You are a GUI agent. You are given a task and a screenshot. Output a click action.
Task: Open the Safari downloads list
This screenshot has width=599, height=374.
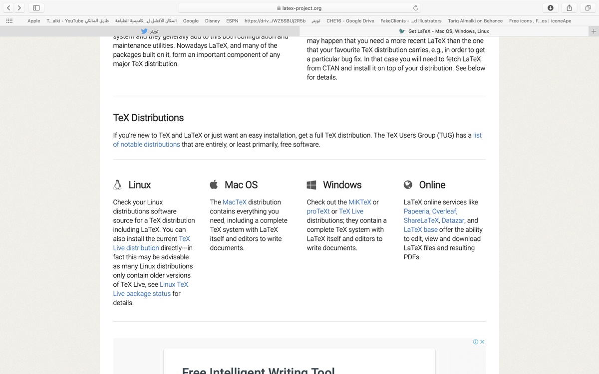[550, 8]
